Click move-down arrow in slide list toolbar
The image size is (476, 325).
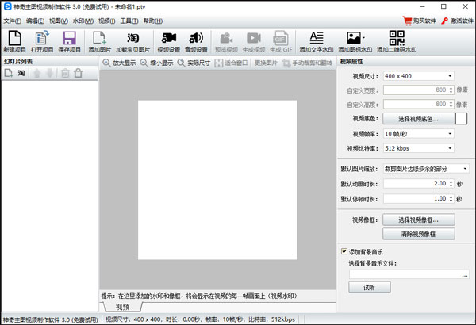click(50, 73)
